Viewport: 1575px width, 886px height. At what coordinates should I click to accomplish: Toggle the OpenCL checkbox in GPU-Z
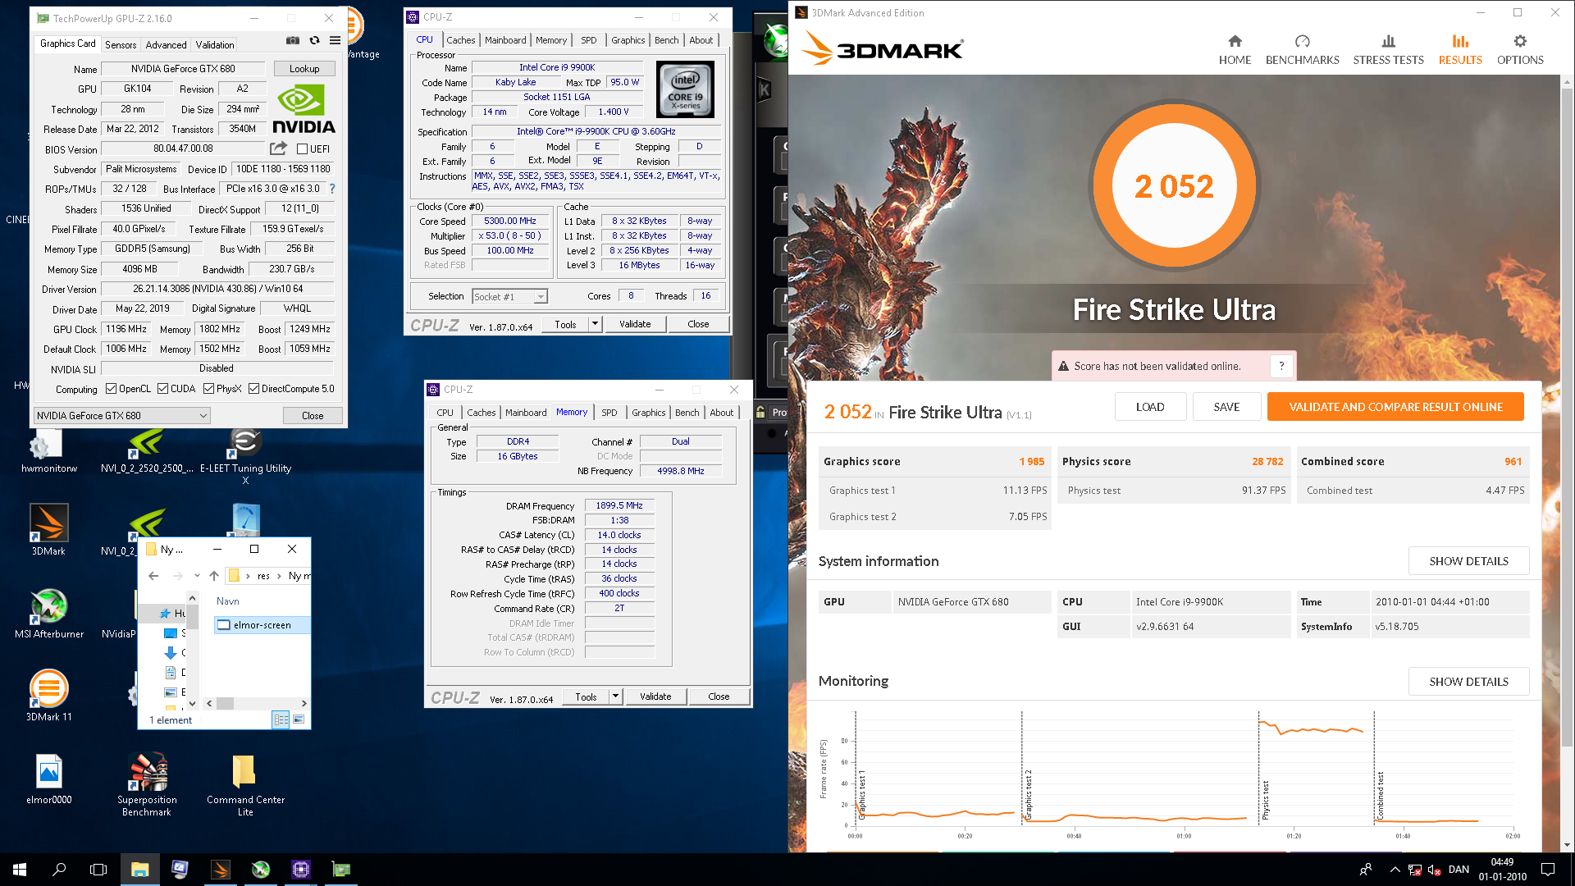pos(111,389)
